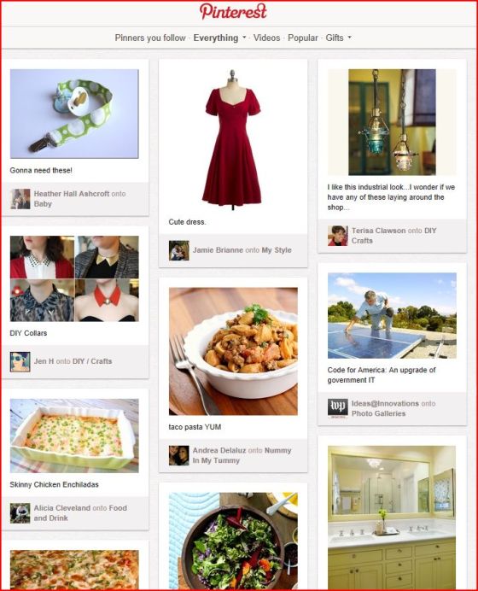Switch to the Videos tab
The width and height of the screenshot is (478, 591).
tap(266, 38)
